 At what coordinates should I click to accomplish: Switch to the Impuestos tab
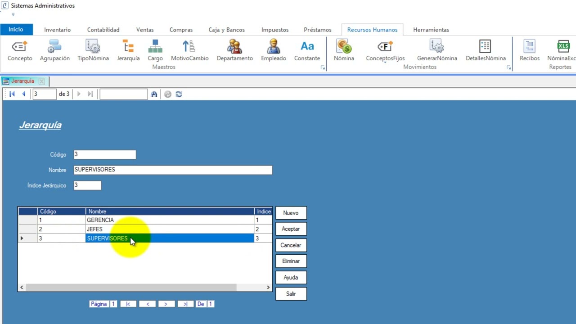pos(275,30)
